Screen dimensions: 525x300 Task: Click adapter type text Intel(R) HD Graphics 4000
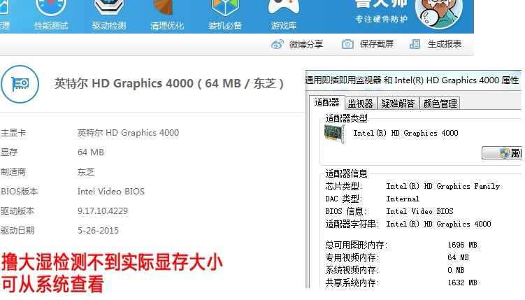point(405,134)
